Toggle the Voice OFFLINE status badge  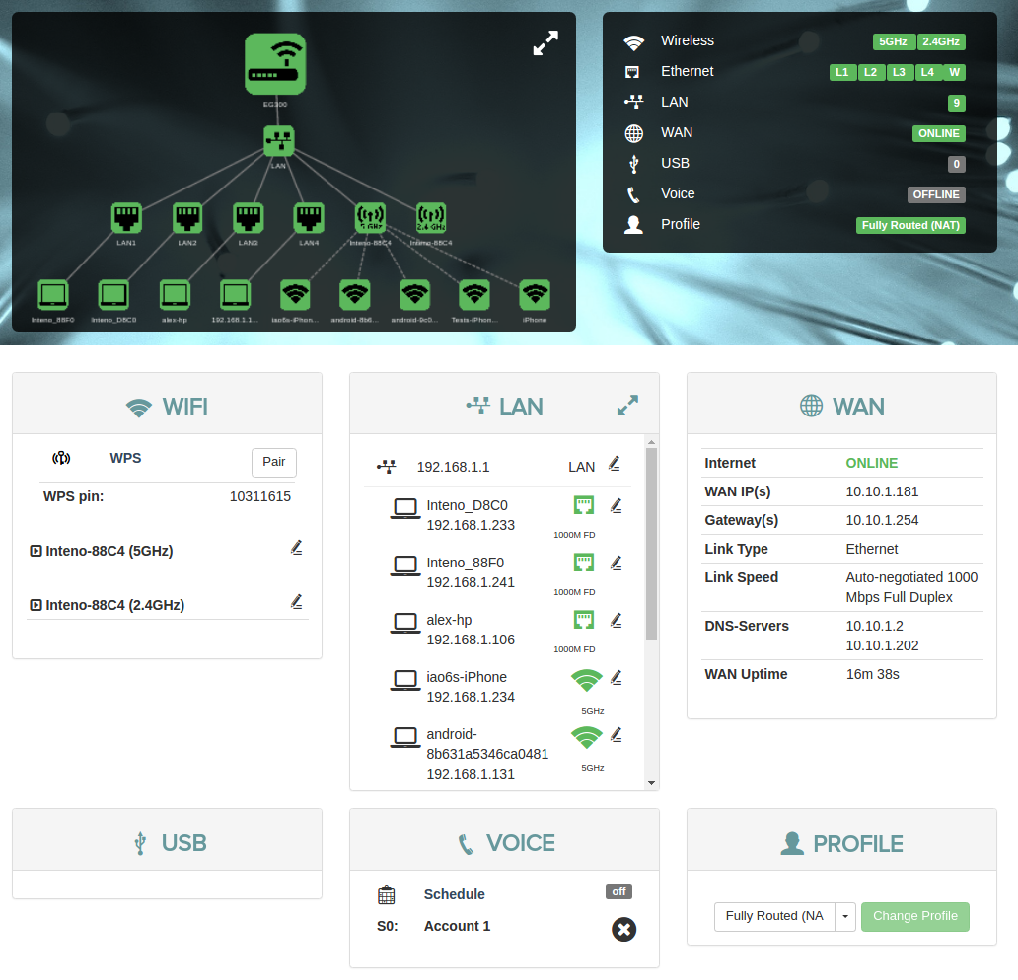pyautogui.click(x=935, y=194)
